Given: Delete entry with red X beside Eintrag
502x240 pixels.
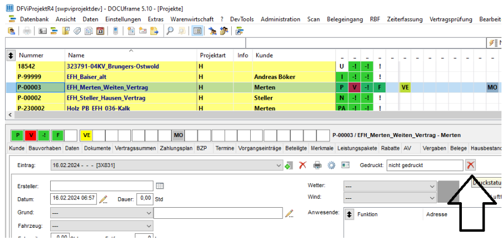Looking at the screenshot, I should click(x=303, y=165).
